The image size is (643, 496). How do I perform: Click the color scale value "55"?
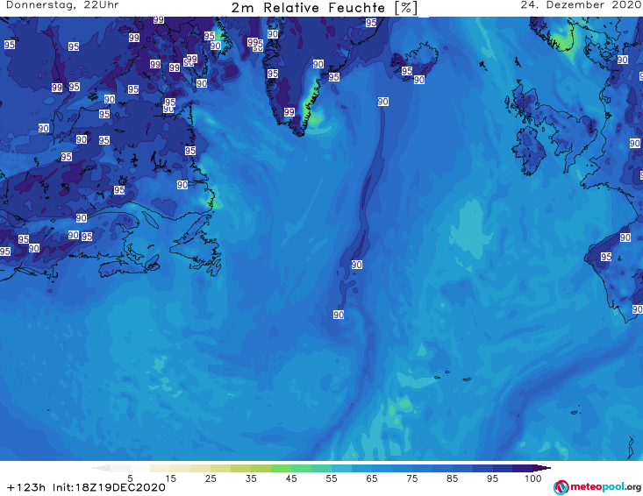[x=331, y=478]
